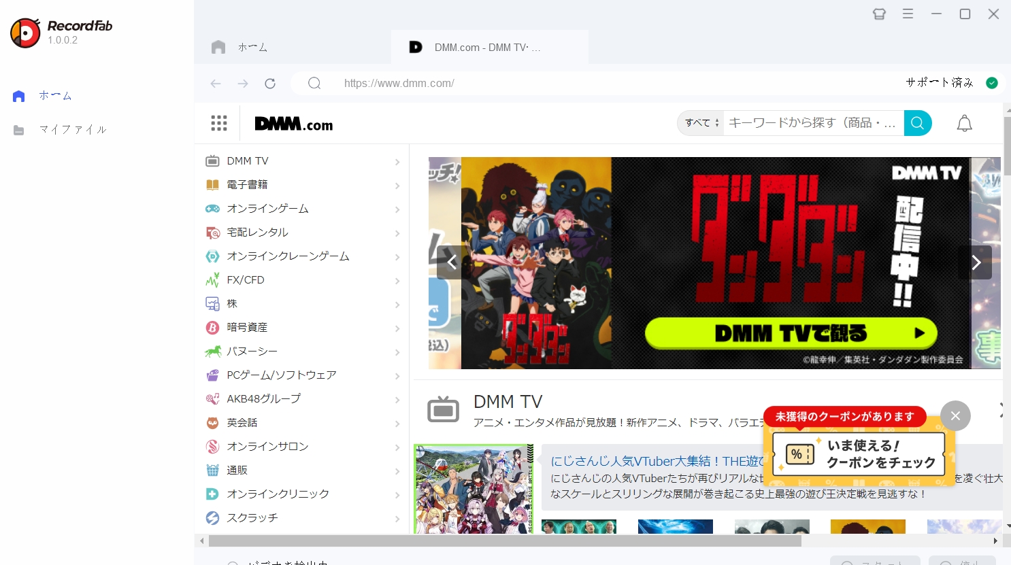The width and height of the screenshot is (1011, 565).
Task: Open the DMM TV section heading
Action: point(508,402)
